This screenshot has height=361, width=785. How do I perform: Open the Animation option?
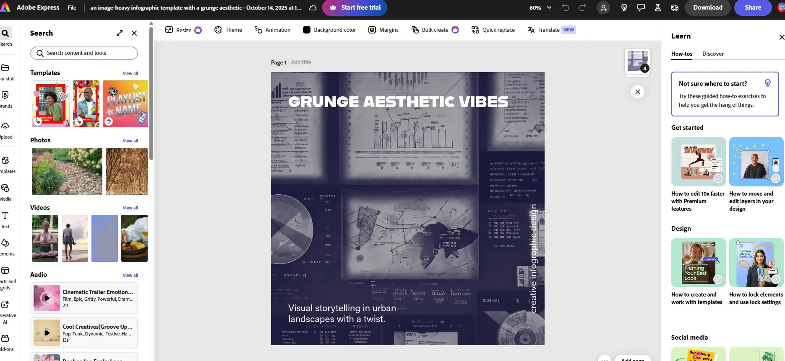coord(273,30)
